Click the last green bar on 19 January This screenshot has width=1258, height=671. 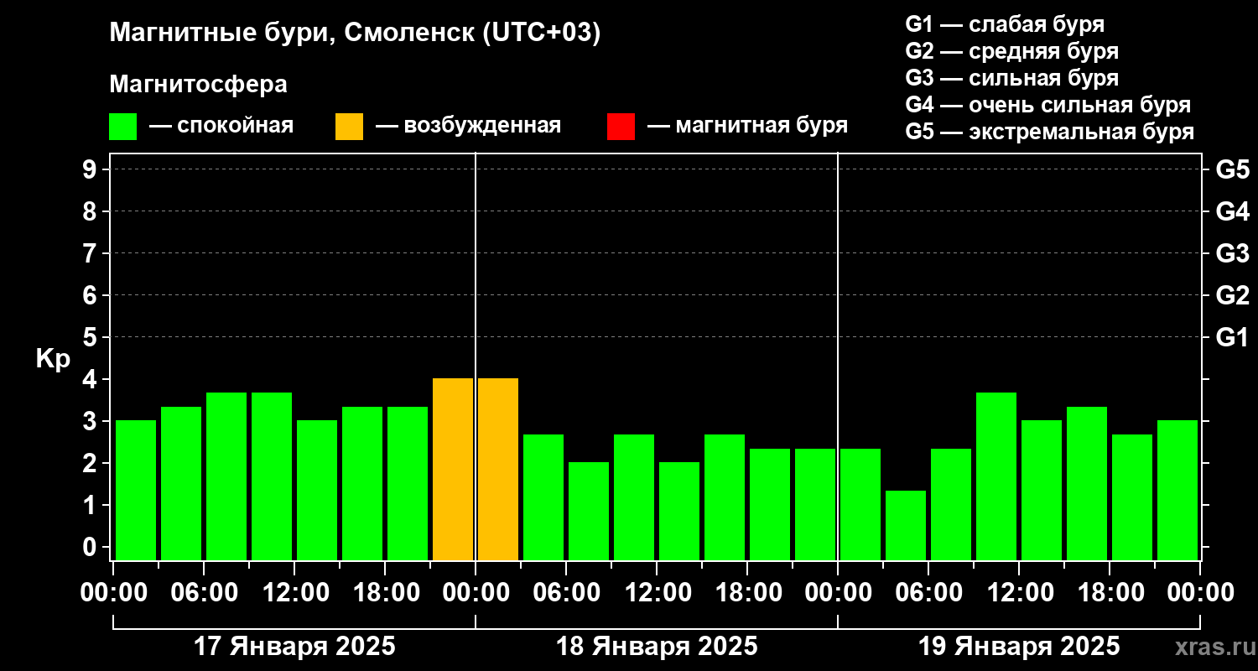point(1177,490)
